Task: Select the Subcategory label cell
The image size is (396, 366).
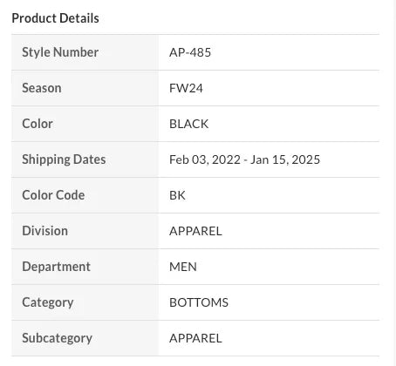Action: tap(85, 338)
